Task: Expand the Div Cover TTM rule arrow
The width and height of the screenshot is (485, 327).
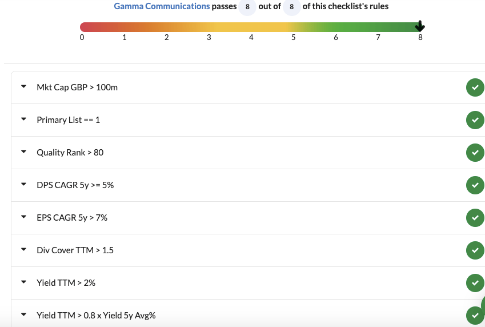Action: click(x=23, y=250)
